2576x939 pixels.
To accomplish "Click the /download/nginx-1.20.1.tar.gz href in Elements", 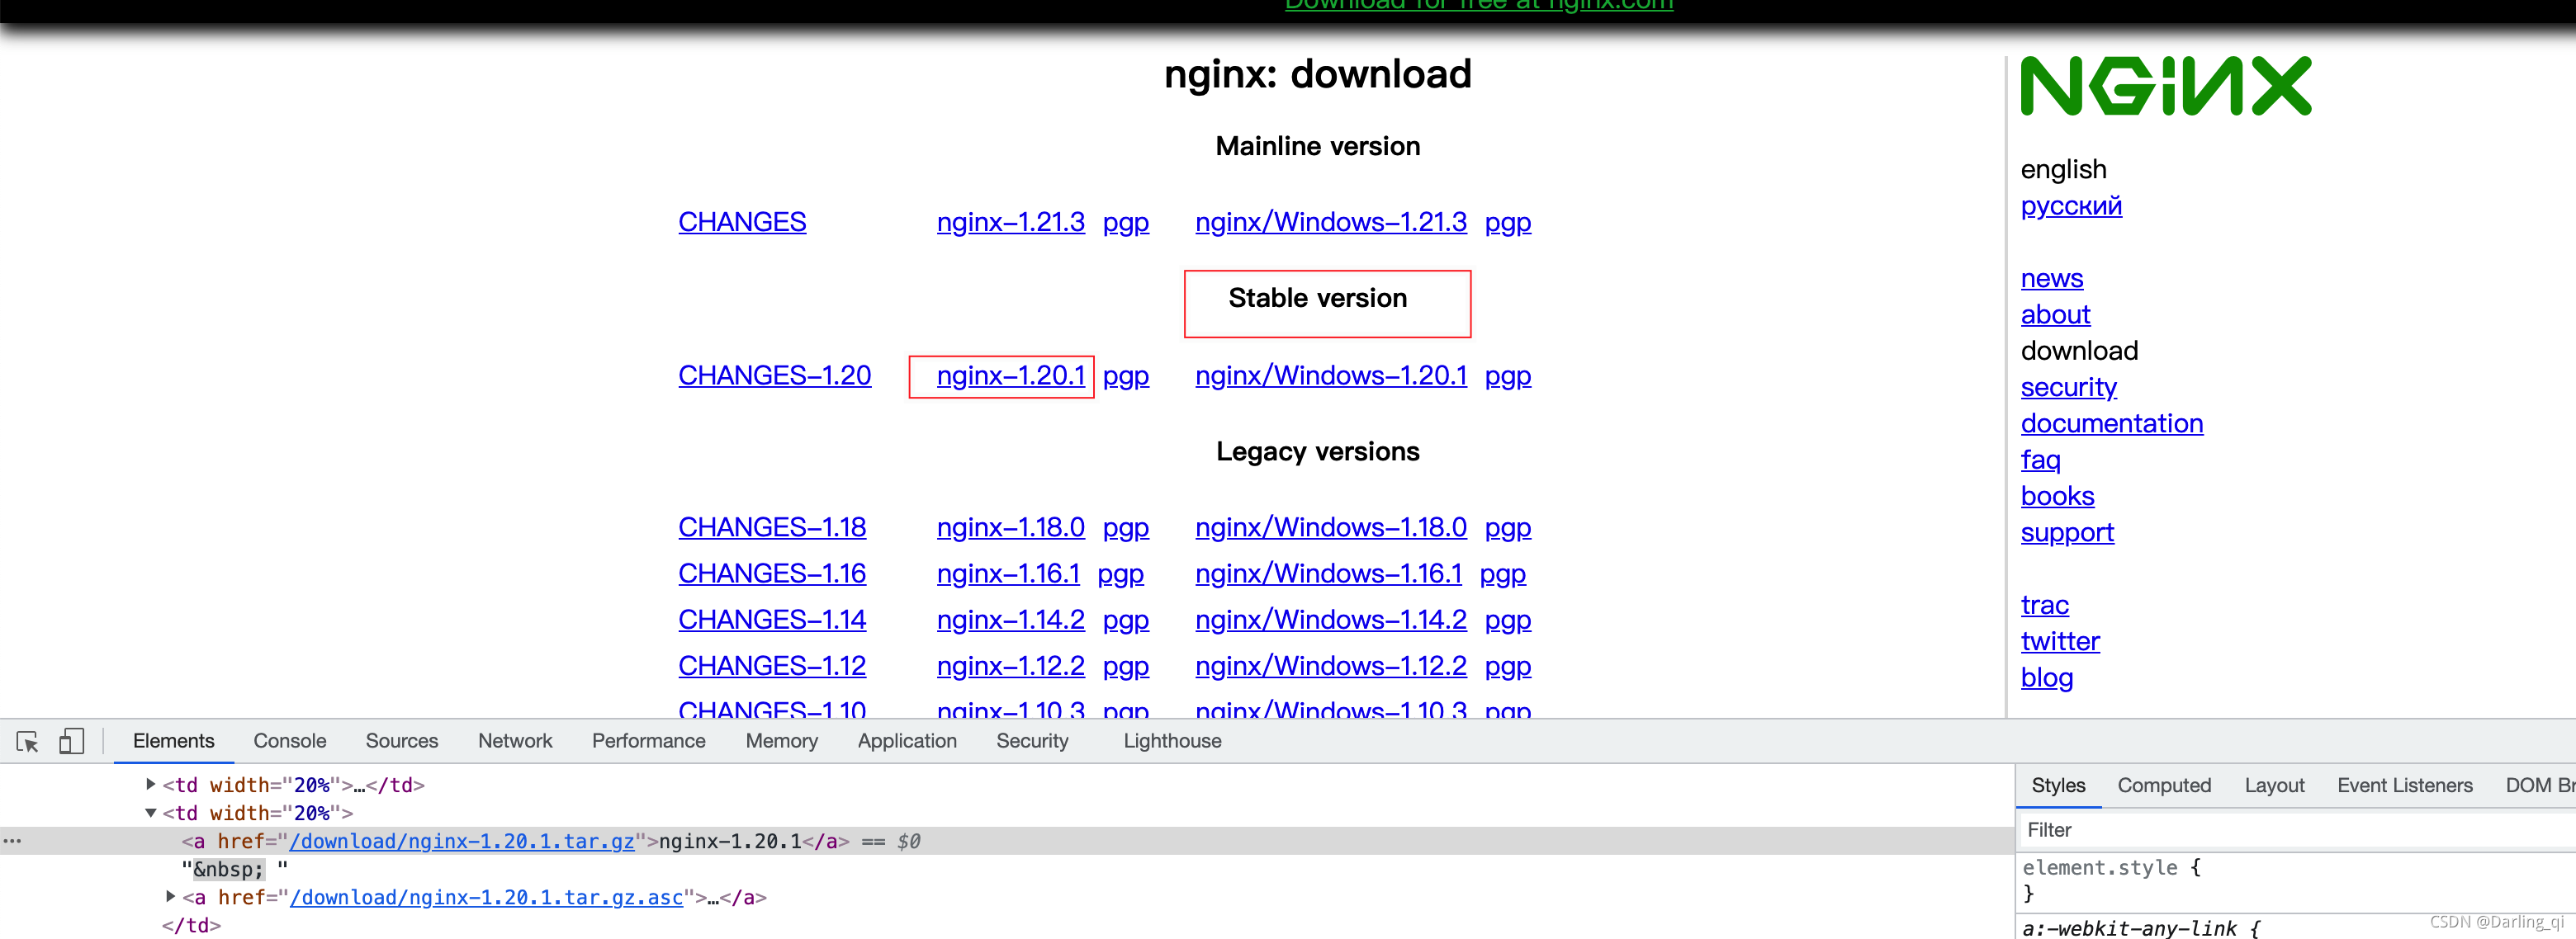I will (462, 841).
